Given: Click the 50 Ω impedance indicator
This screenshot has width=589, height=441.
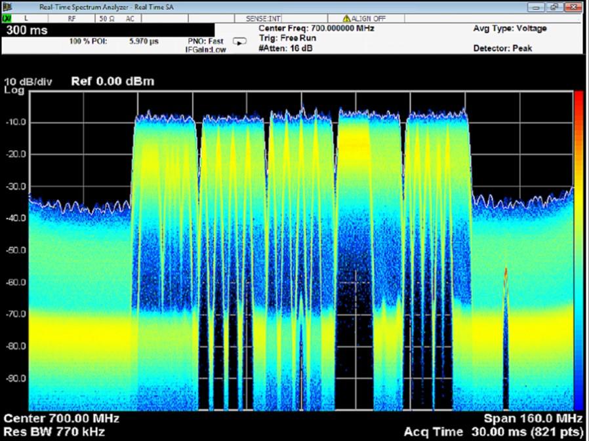Looking at the screenshot, I should [107, 18].
